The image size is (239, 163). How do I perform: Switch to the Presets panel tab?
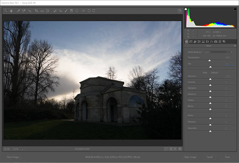220,41
